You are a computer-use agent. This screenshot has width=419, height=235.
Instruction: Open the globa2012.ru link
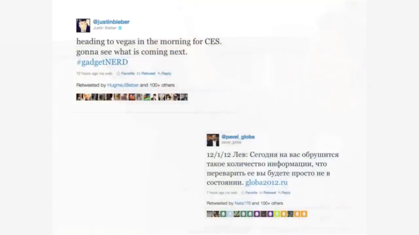click(266, 182)
